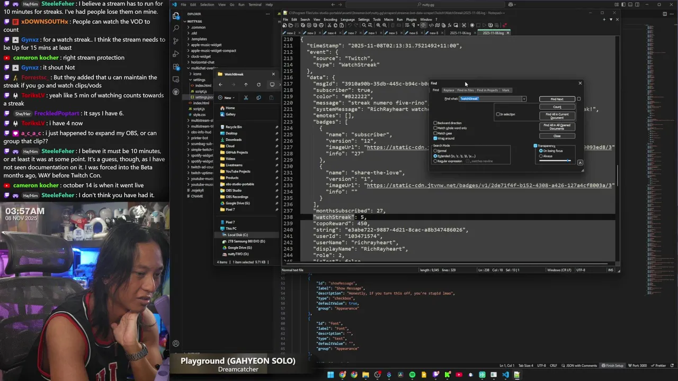
Task: Click Find Next button
Action: click(557, 99)
